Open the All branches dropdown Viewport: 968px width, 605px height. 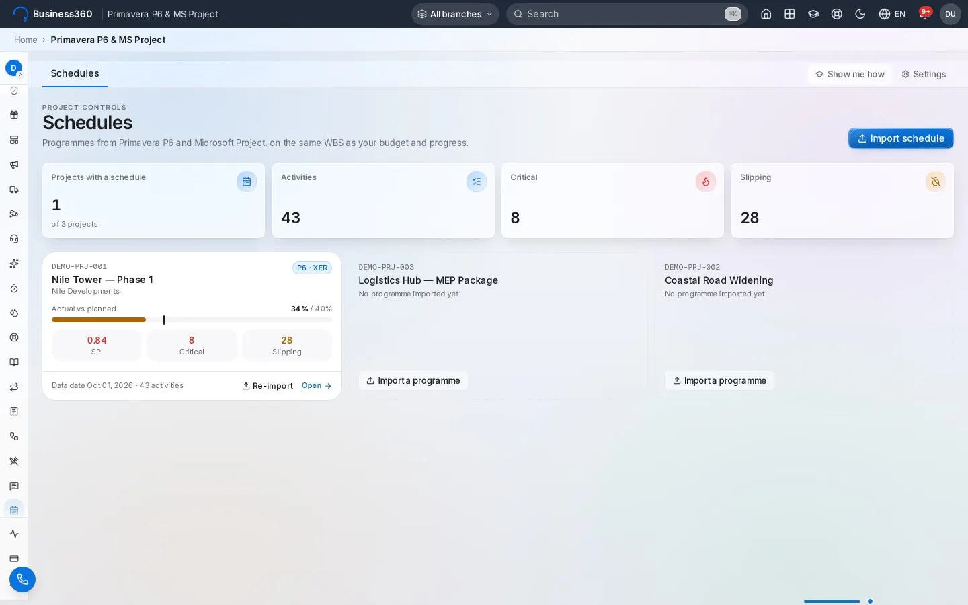tap(455, 14)
